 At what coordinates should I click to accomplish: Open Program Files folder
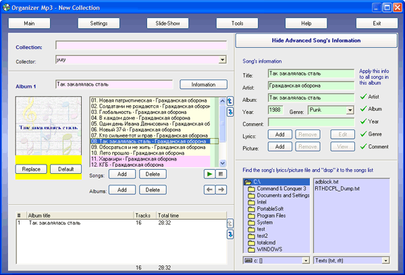coord(267,216)
